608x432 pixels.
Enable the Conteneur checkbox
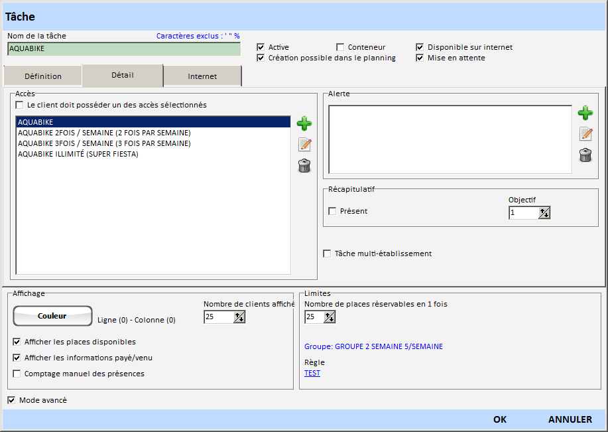(340, 47)
